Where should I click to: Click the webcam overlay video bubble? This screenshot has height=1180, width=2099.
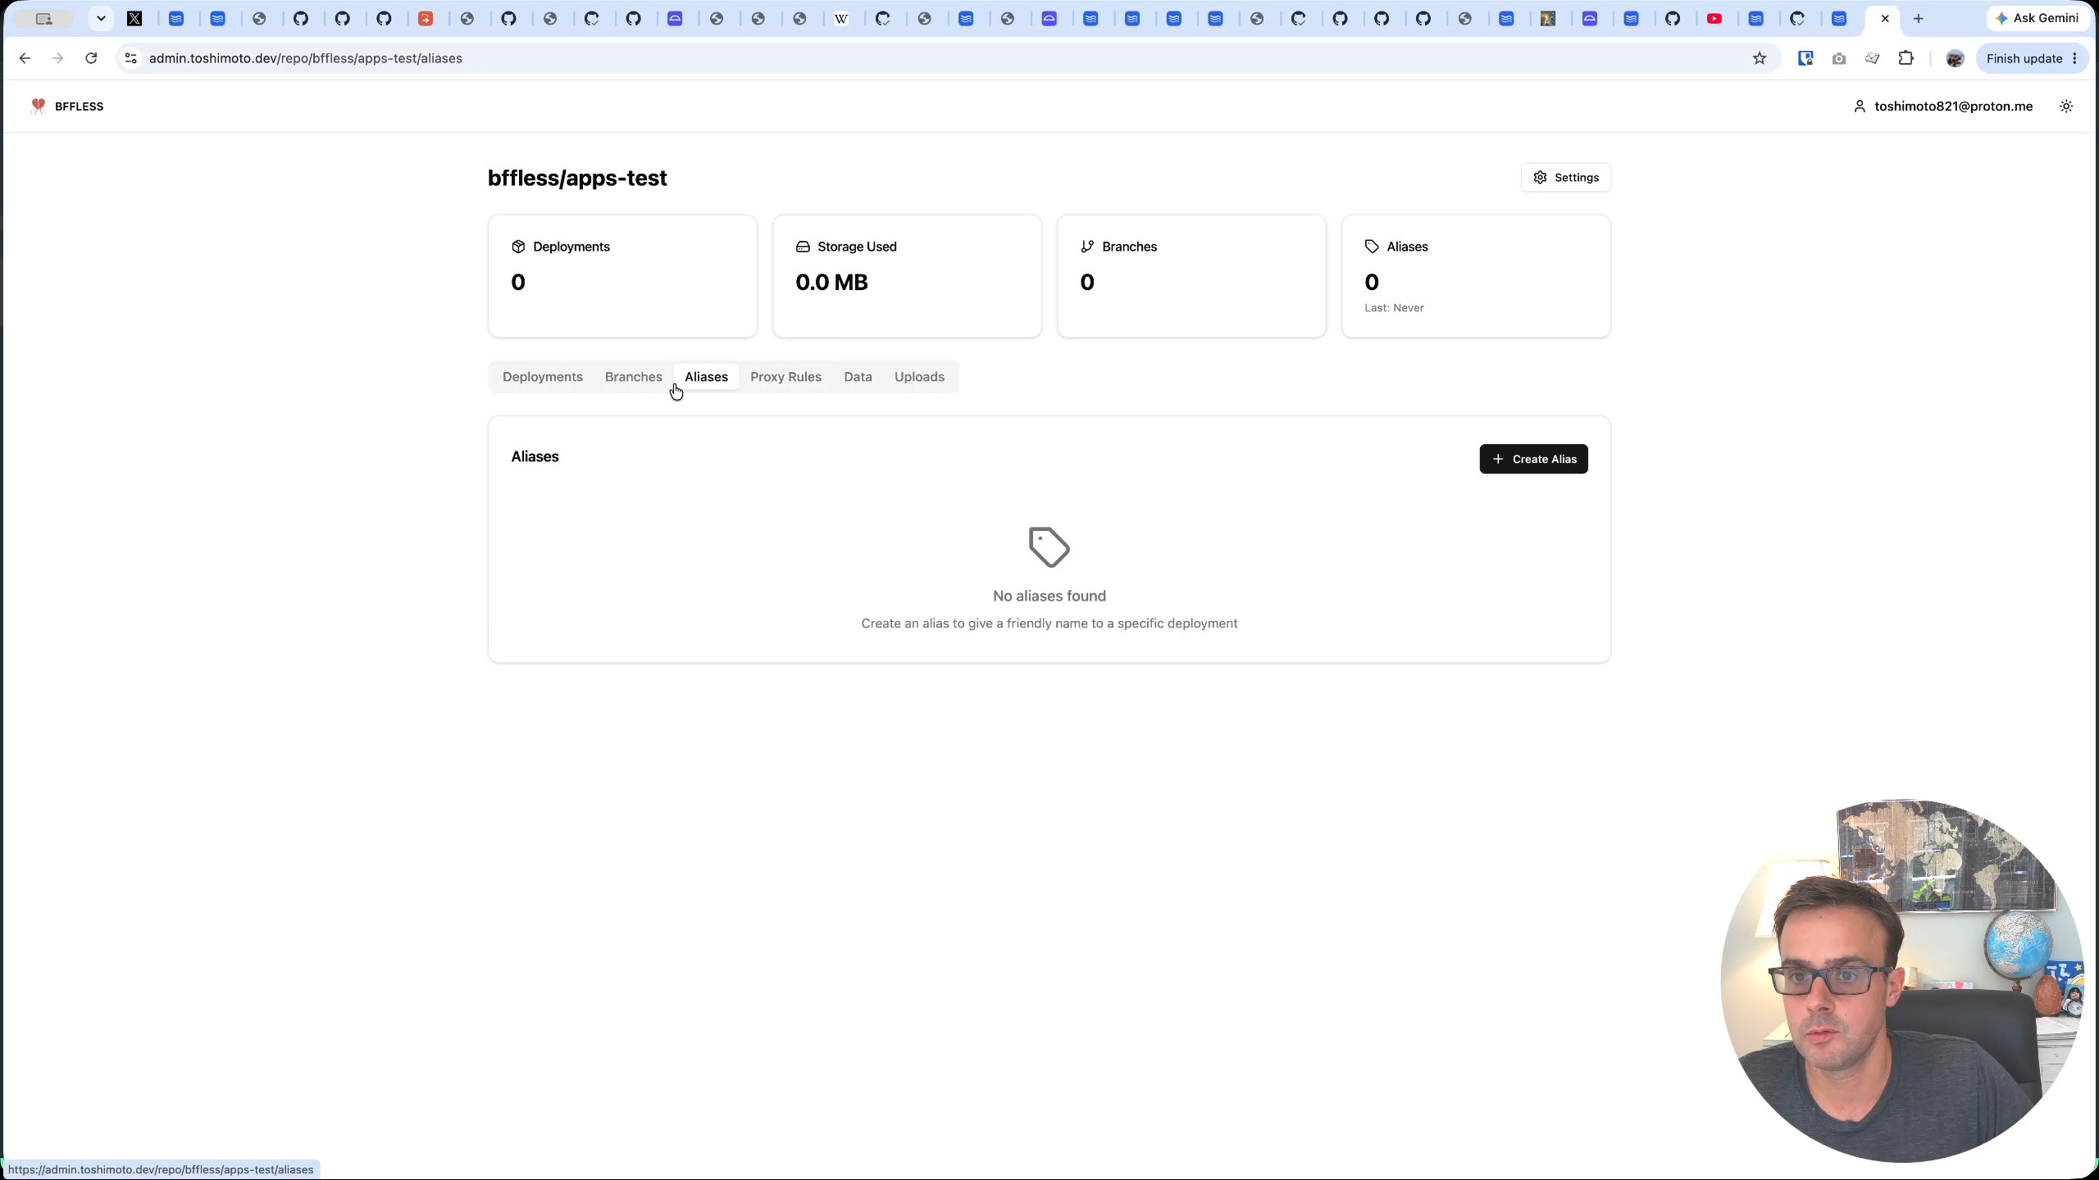pyautogui.click(x=1902, y=981)
